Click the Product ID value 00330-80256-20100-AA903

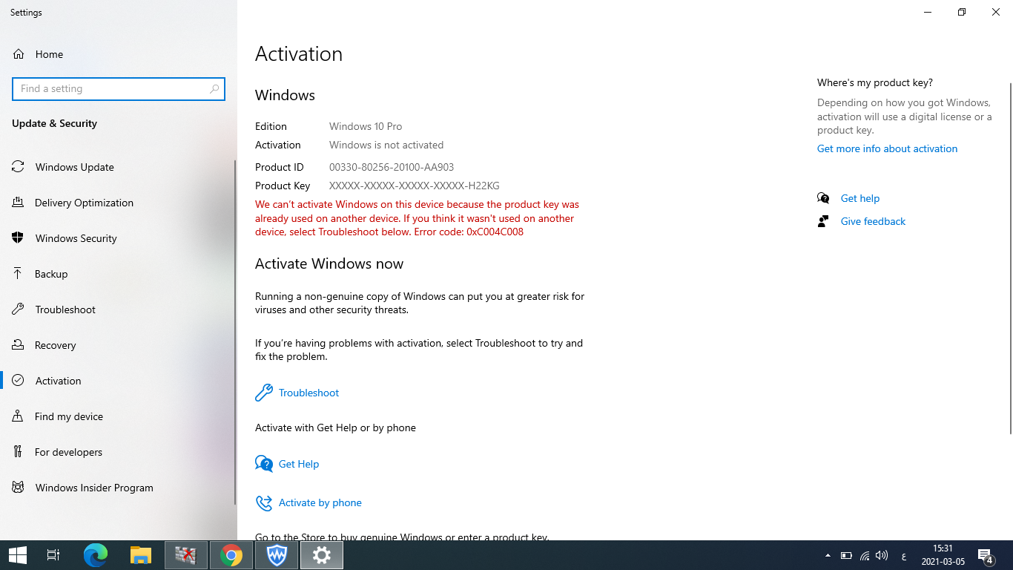pos(392,167)
